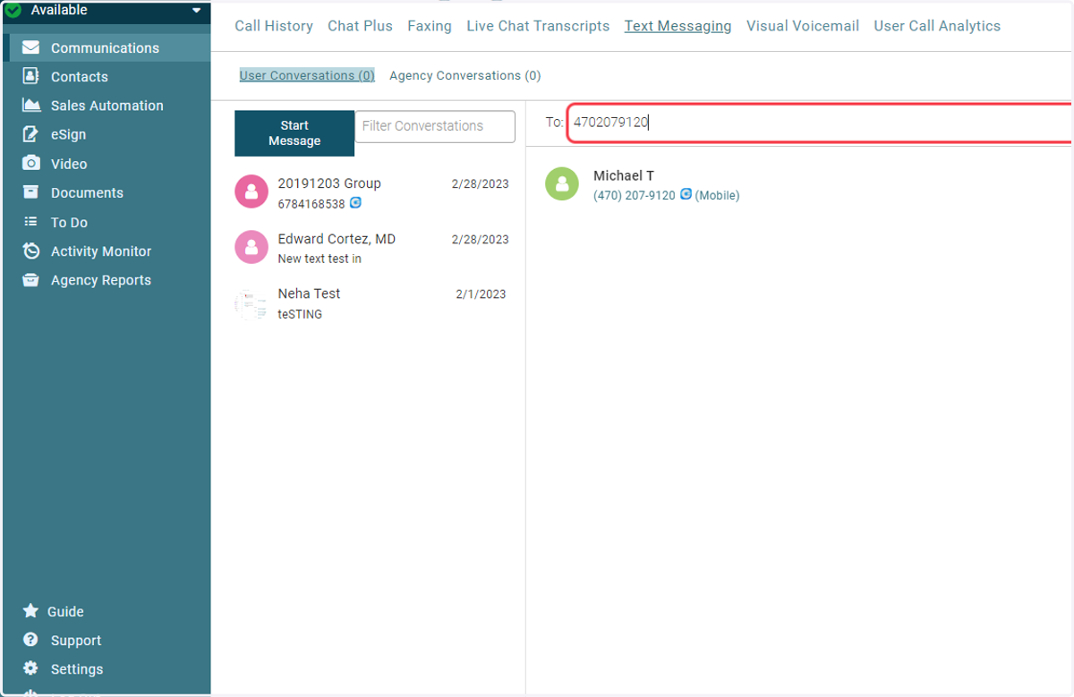Click the Activity Monitor clock icon
Image resolution: width=1074 pixels, height=697 pixels.
31,251
